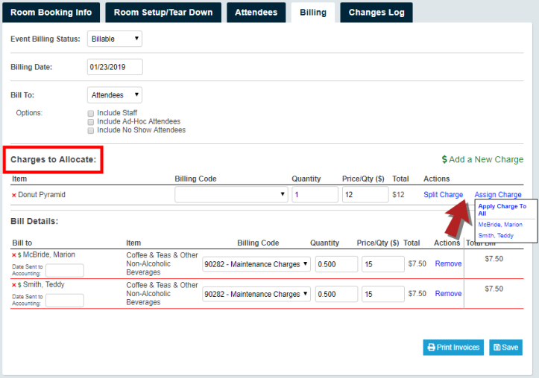
Task: Check Include No Show Attendees
Action: click(x=91, y=130)
